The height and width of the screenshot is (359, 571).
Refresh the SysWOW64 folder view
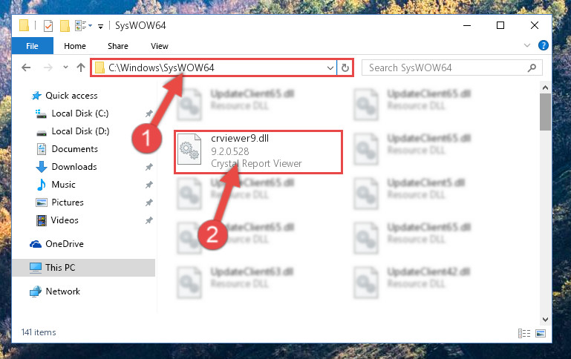click(345, 67)
